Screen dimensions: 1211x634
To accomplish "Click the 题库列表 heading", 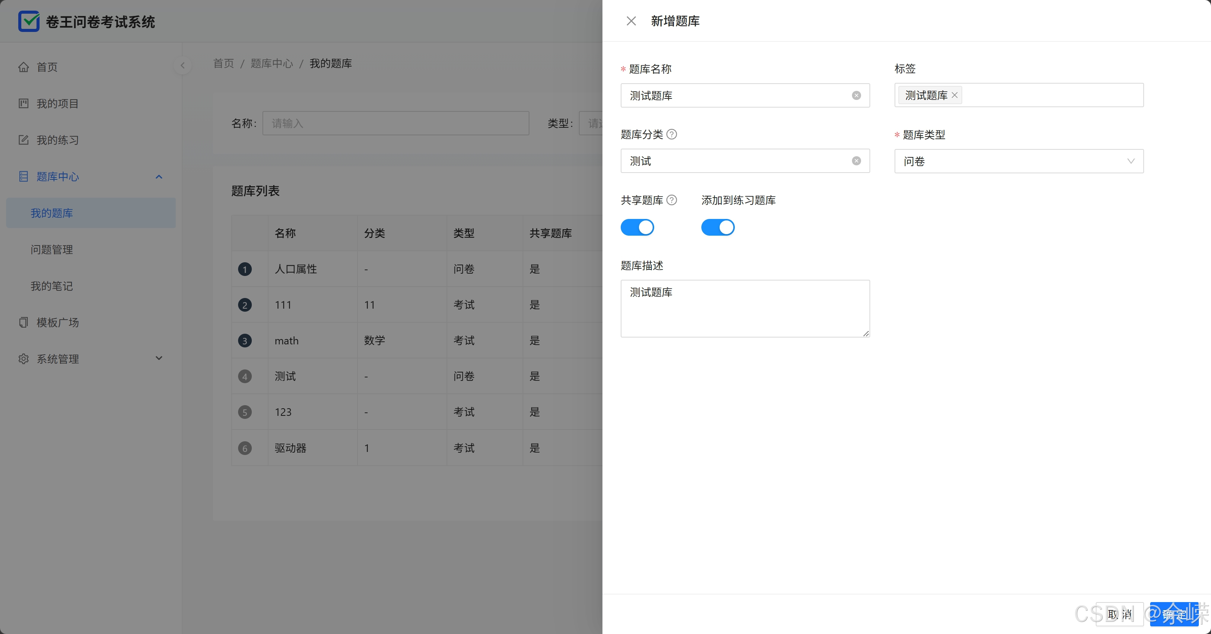I will pos(255,191).
